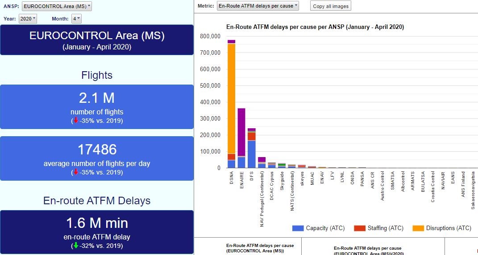Click the ENAV axis label
Screen dimensions: 478x255
click(x=322, y=178)
